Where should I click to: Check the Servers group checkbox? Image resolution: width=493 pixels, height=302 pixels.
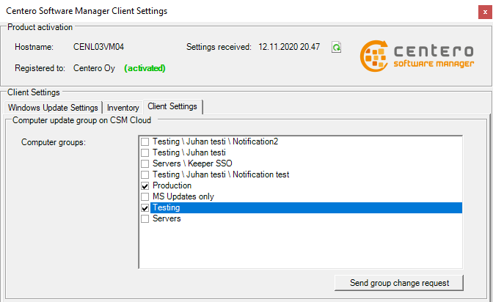click(x=145, y=218)
